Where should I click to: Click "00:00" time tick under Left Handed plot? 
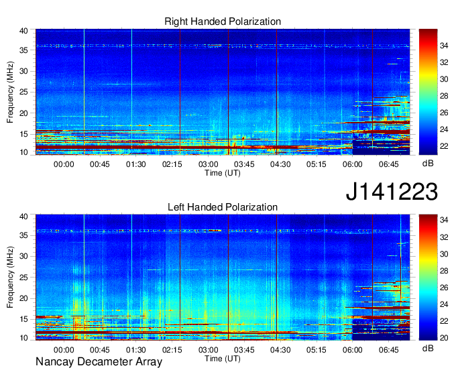(64, 350)
